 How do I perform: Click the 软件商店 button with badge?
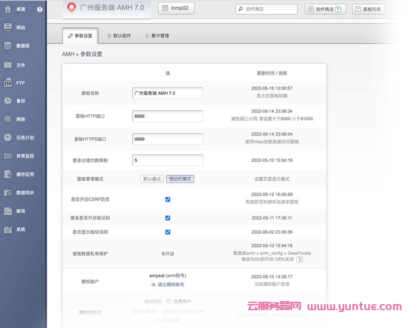coord(325,10)
